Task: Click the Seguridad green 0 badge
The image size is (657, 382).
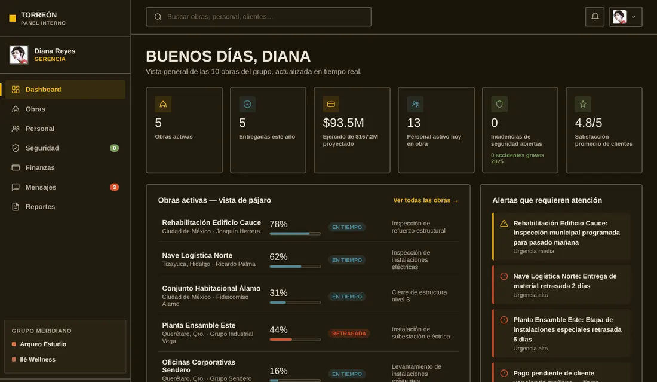Action: (x=115, y=148)
